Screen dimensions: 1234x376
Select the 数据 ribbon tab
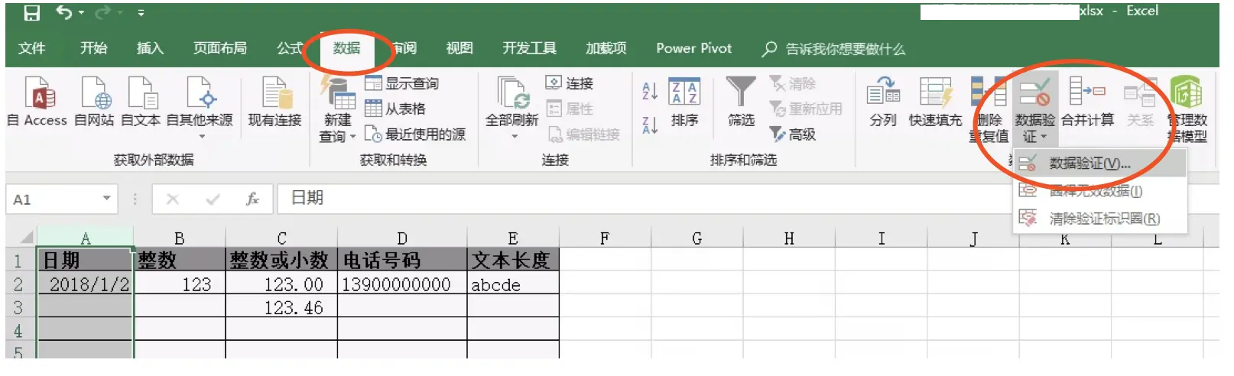[346, 48]
